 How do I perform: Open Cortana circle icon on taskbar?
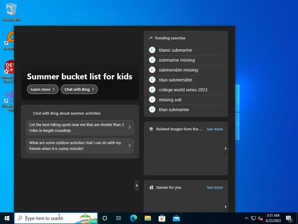pos(105,218)
